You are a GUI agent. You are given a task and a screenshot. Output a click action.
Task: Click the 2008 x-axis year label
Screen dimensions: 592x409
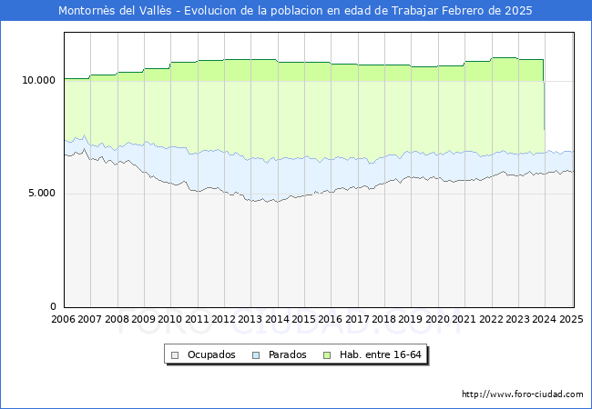coord(117,319)
